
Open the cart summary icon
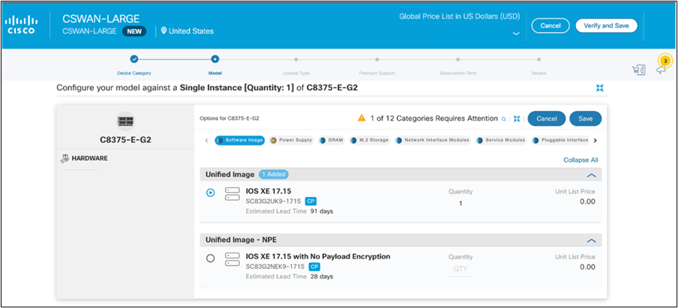point(639,70)
